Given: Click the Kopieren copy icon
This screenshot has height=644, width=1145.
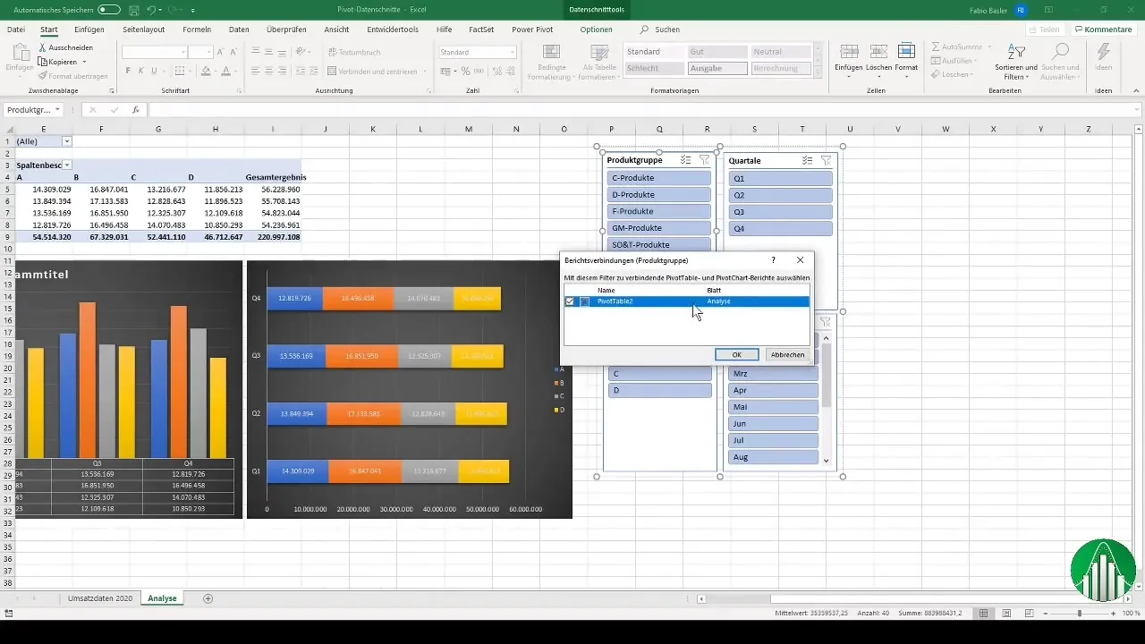Looking at the screenshot, I should 42,62.
